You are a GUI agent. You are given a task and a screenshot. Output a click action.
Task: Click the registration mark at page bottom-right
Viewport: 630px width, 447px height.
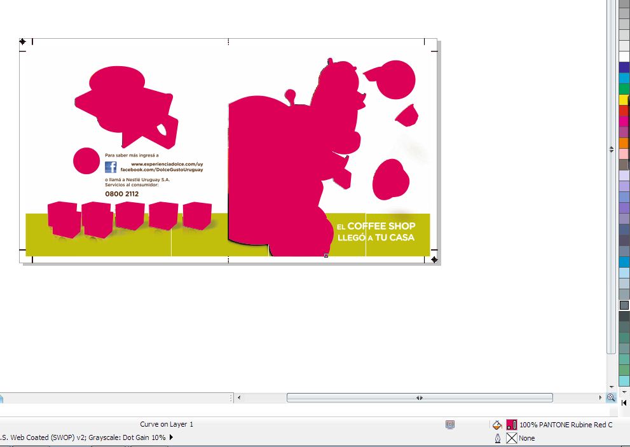pos(434,259)
